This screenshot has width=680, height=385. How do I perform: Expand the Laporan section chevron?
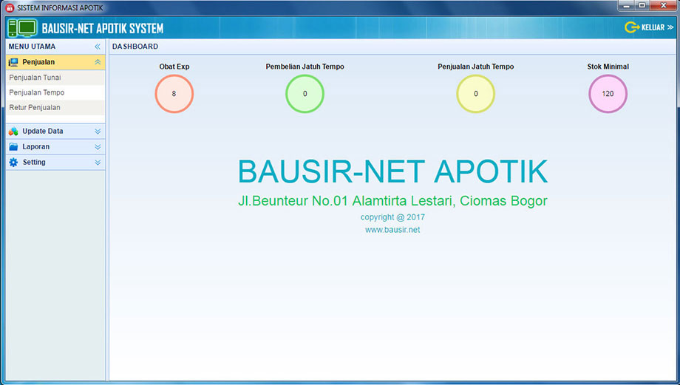(98, 147)
